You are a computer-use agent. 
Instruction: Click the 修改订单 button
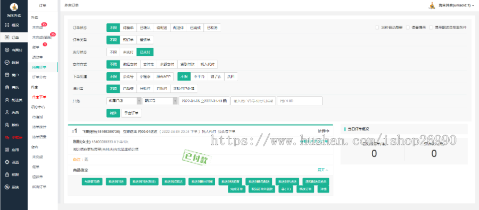click(x=305, y=189)
